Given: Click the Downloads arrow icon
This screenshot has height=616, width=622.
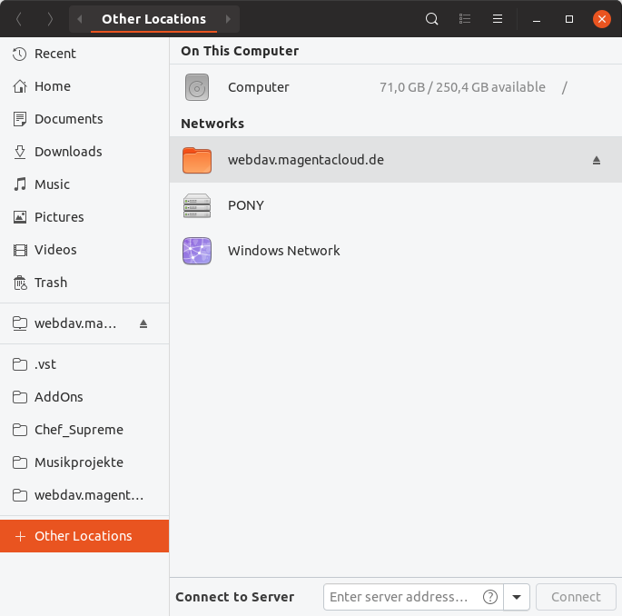Looking at the screenshot, I should tap(19, 152).
